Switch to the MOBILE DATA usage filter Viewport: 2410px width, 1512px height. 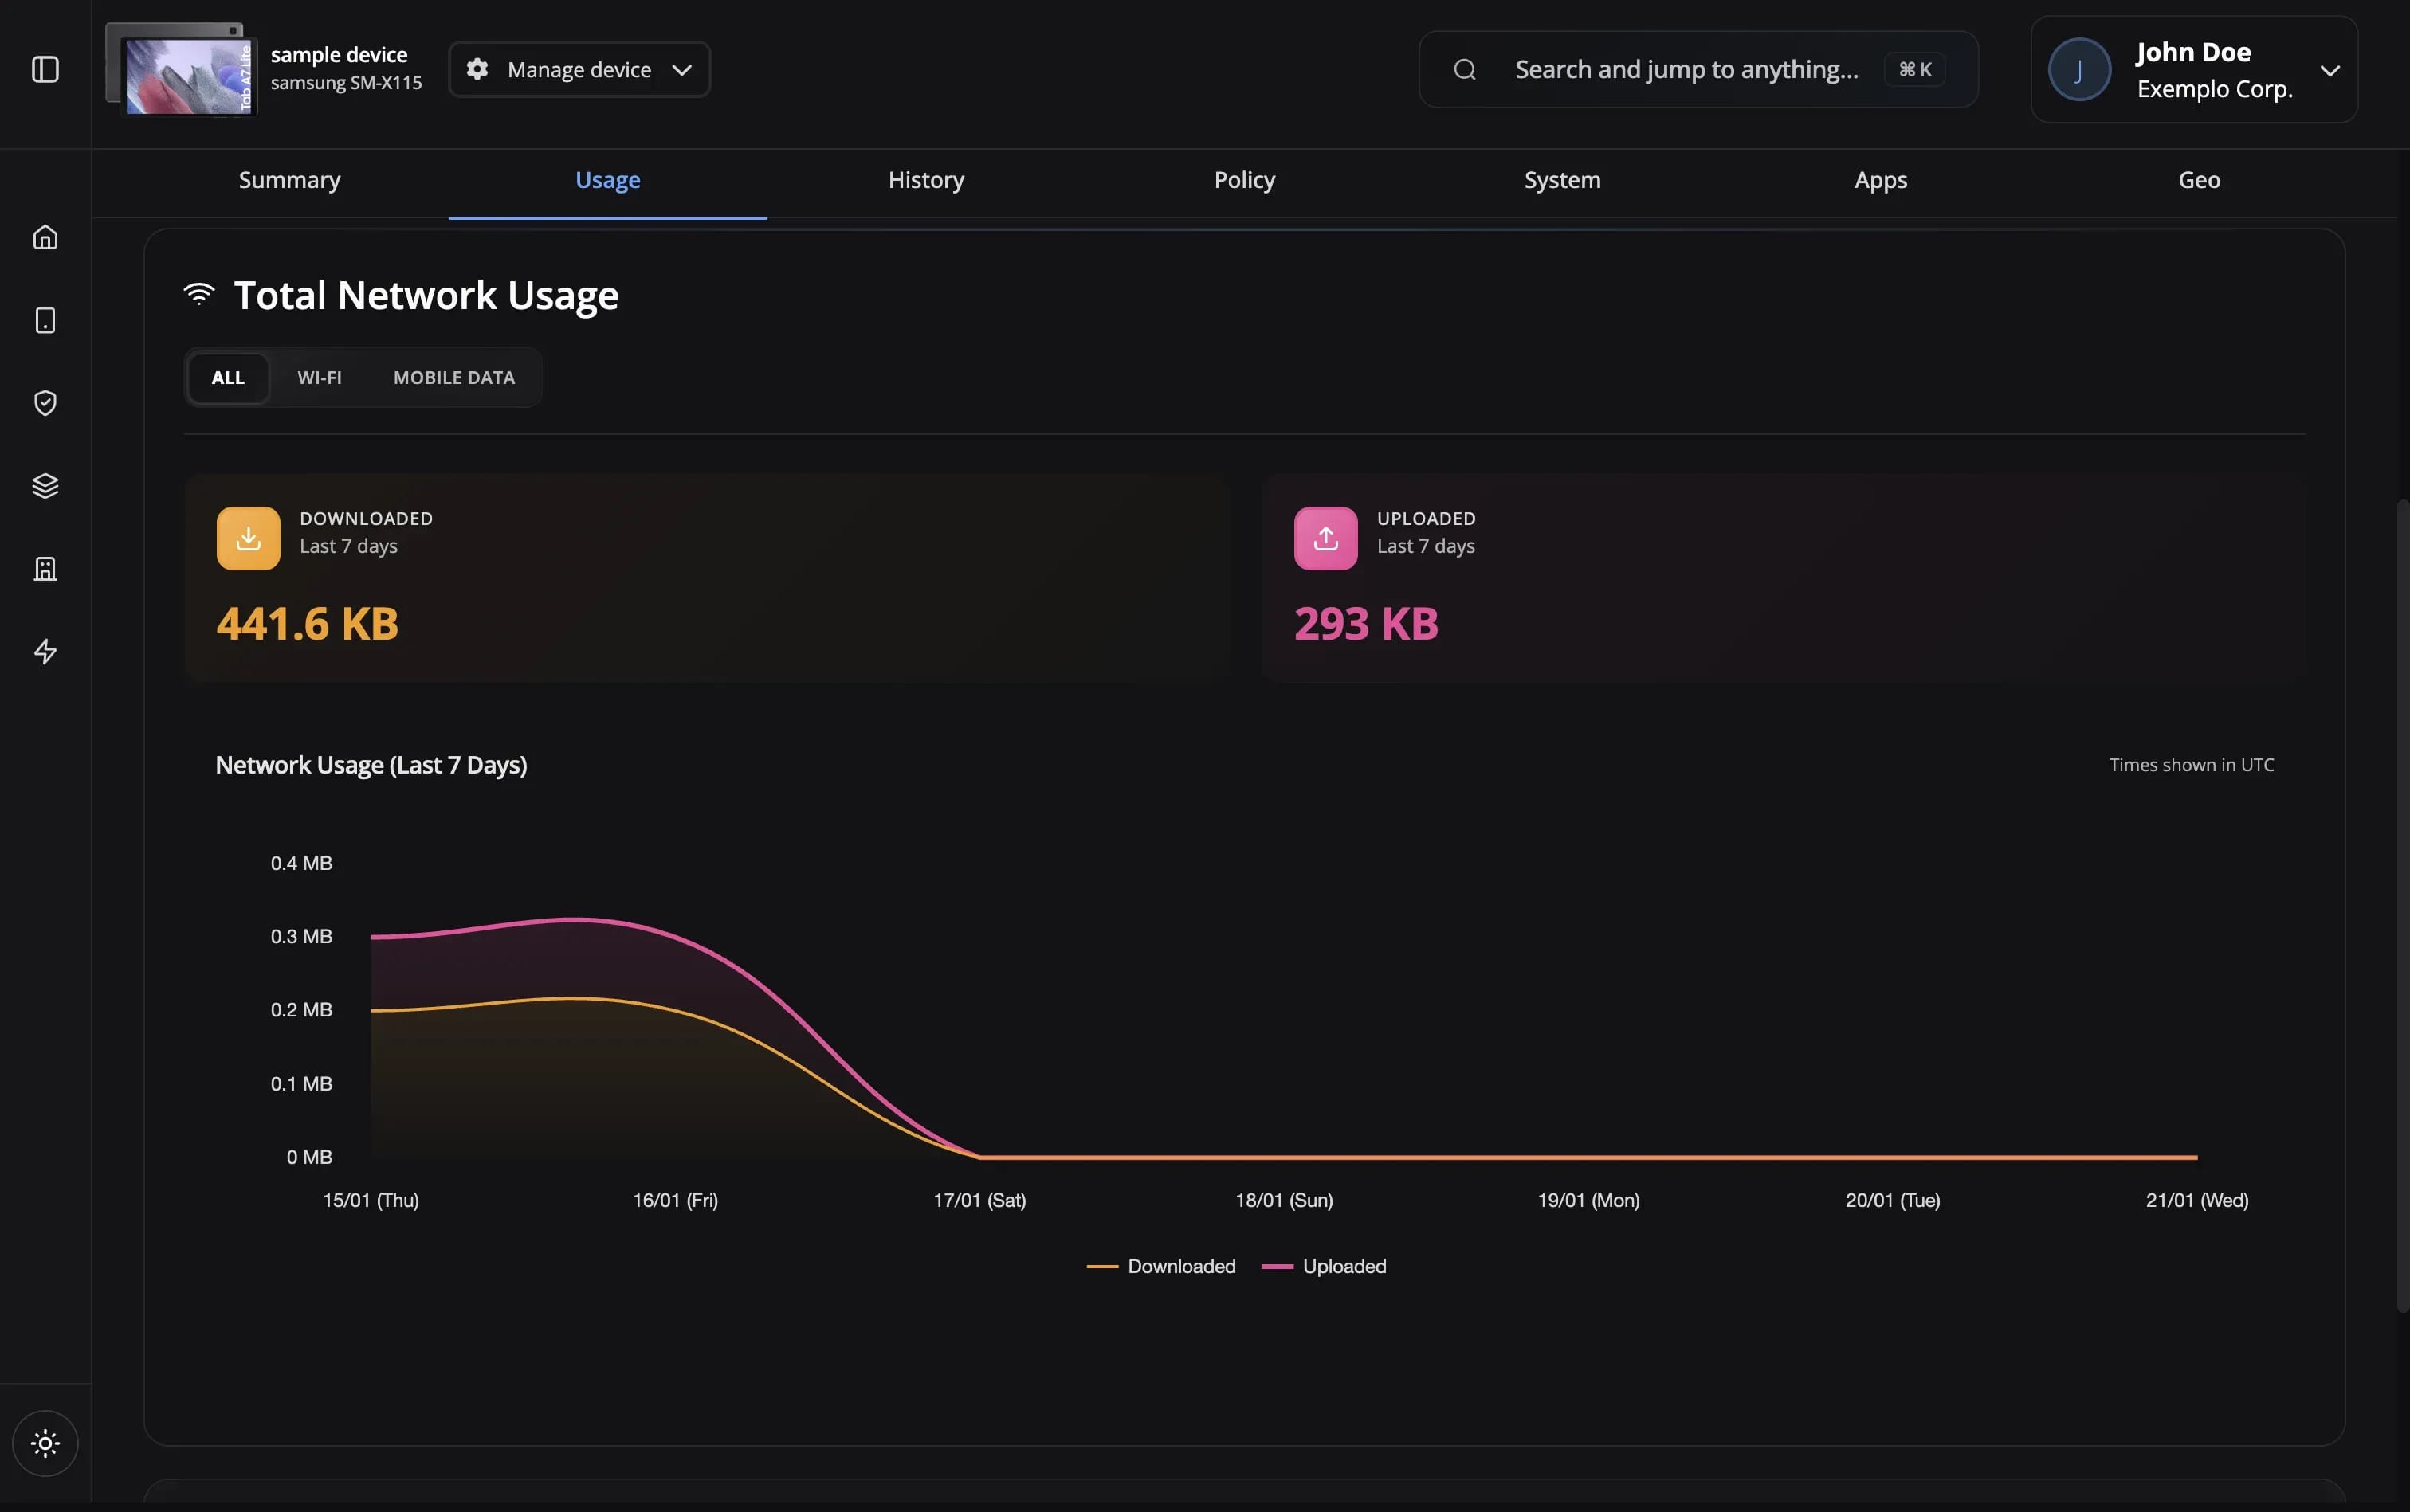click(x=453, y=377)
